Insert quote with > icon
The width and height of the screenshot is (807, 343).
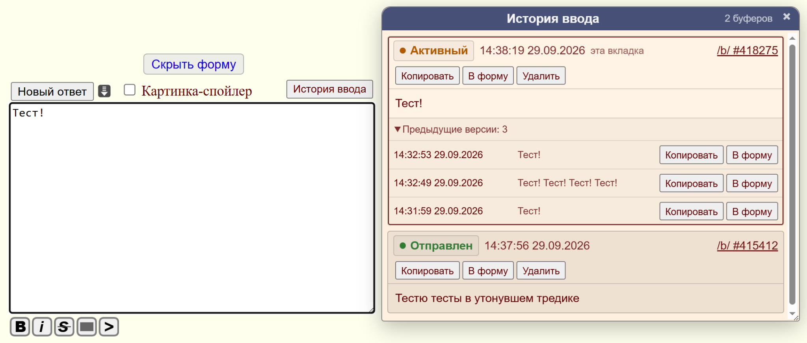click(109, 327)
